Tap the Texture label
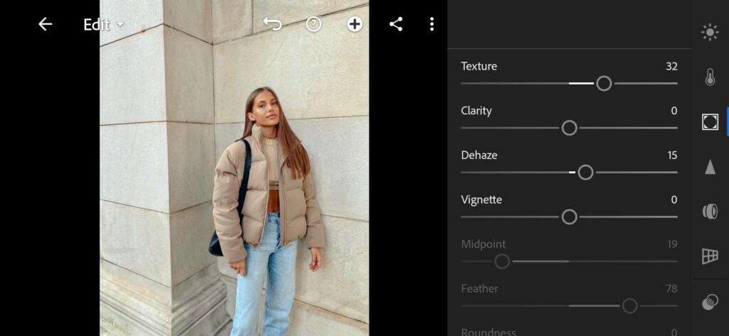This screenshot has width=729, height=336. [479, 66]
